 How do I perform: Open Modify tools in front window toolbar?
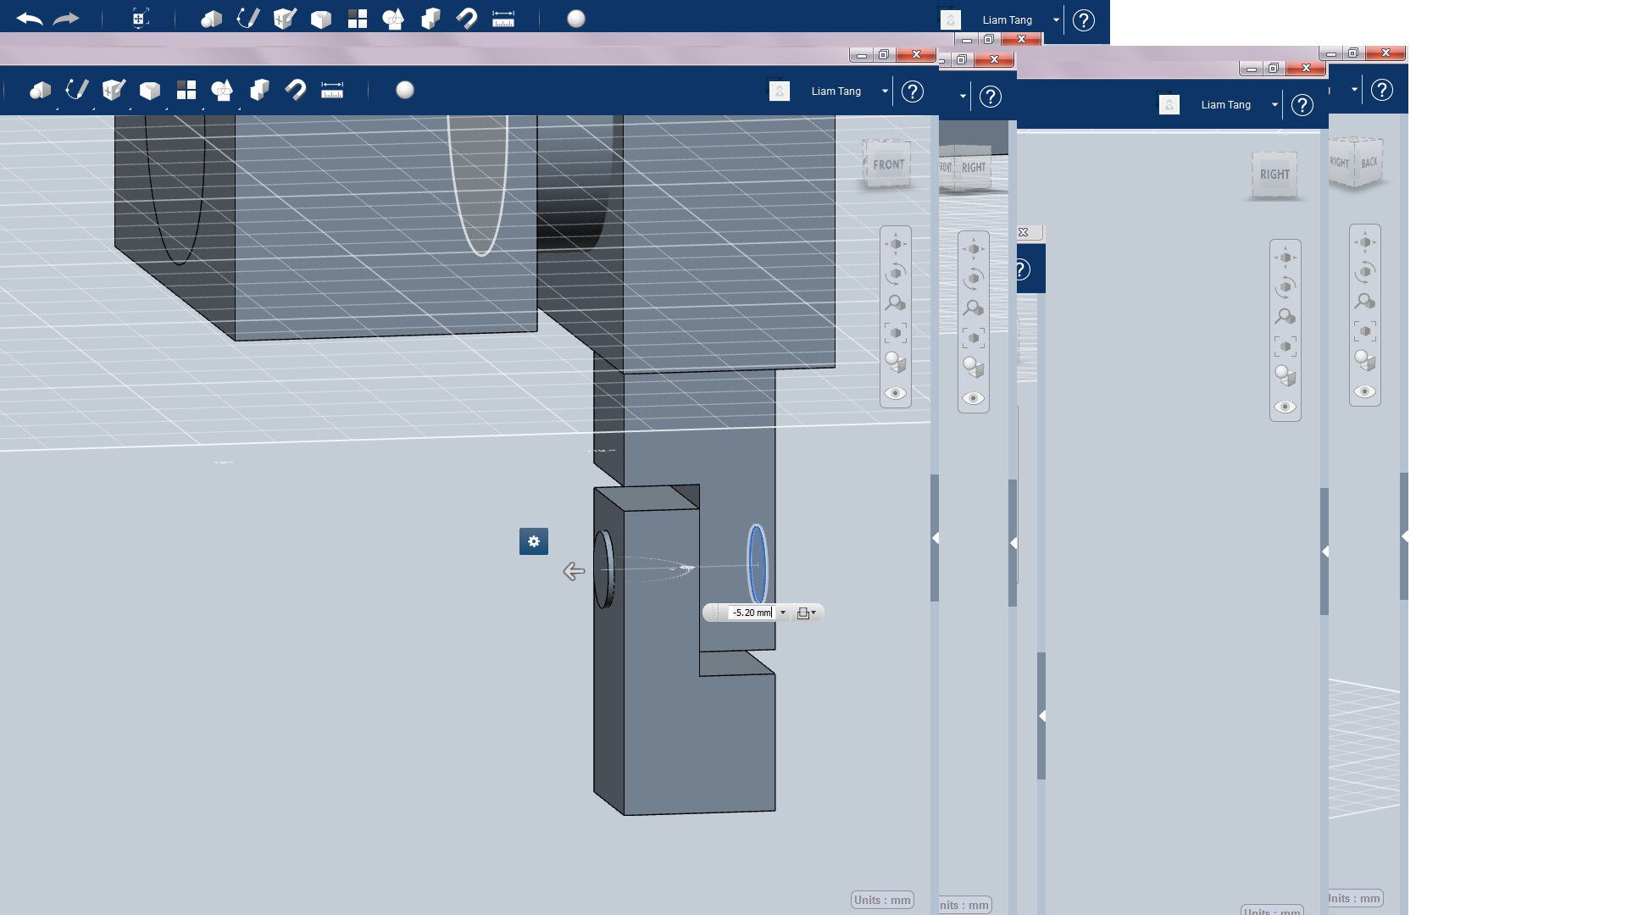pos(150,90)
